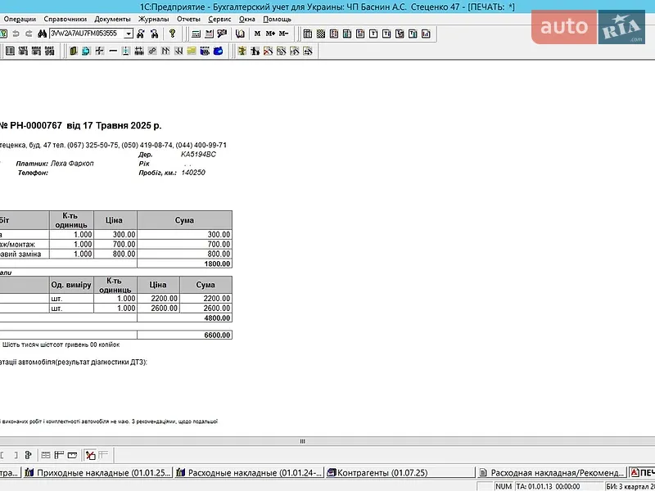
Task: Toggle the bottom toolbar headers display icon
Action: coord(59,455)
